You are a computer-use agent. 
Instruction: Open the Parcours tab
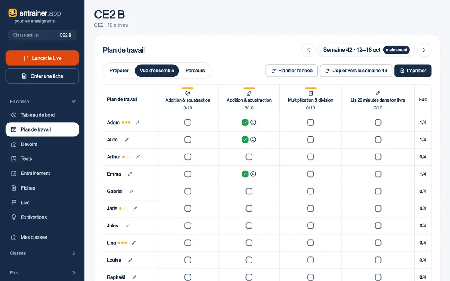(195, 71)
